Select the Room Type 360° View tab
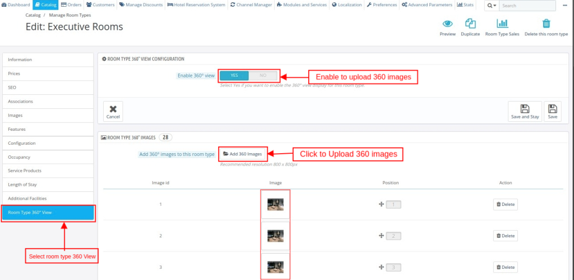Screen dimensions: 574x280 [x=48, y=213]
